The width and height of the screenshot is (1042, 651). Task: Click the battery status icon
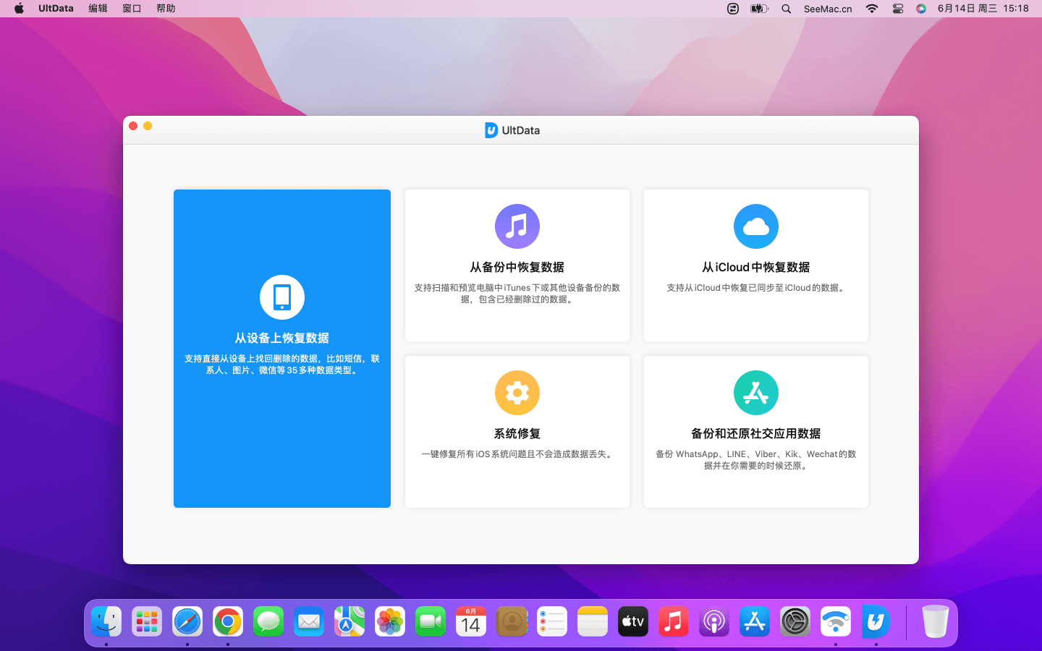click(759, 9)
